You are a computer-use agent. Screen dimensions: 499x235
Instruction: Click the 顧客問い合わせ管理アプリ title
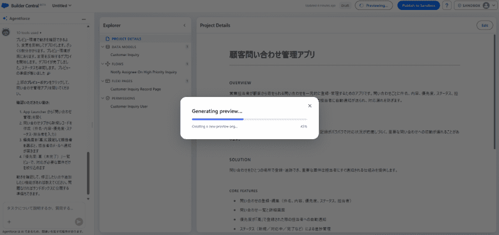tap(272, 55)
